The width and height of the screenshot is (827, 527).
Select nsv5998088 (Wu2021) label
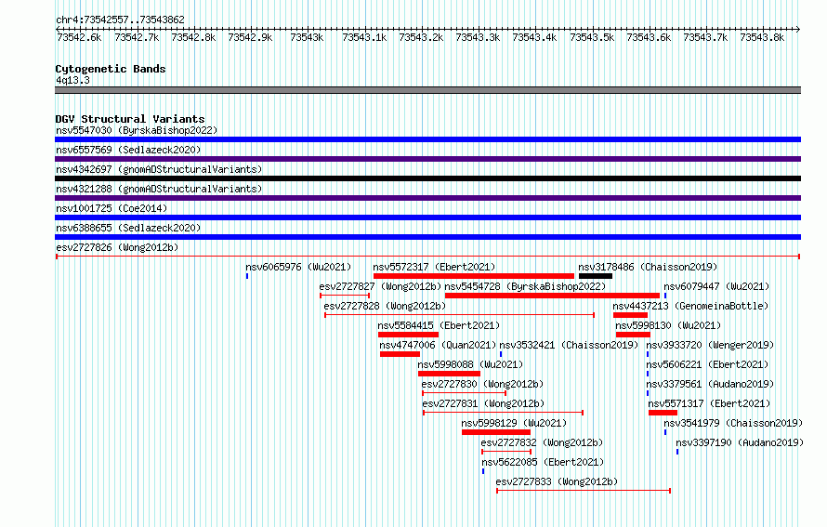470,364
